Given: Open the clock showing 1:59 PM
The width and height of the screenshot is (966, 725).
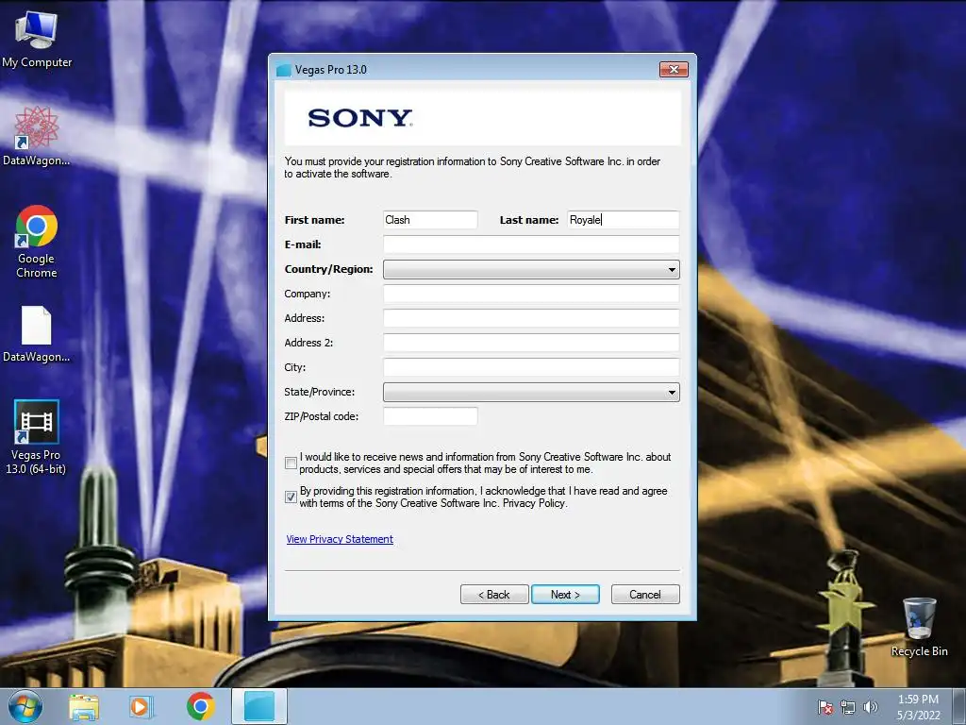Looking at the screenshot, I should 918,707.
